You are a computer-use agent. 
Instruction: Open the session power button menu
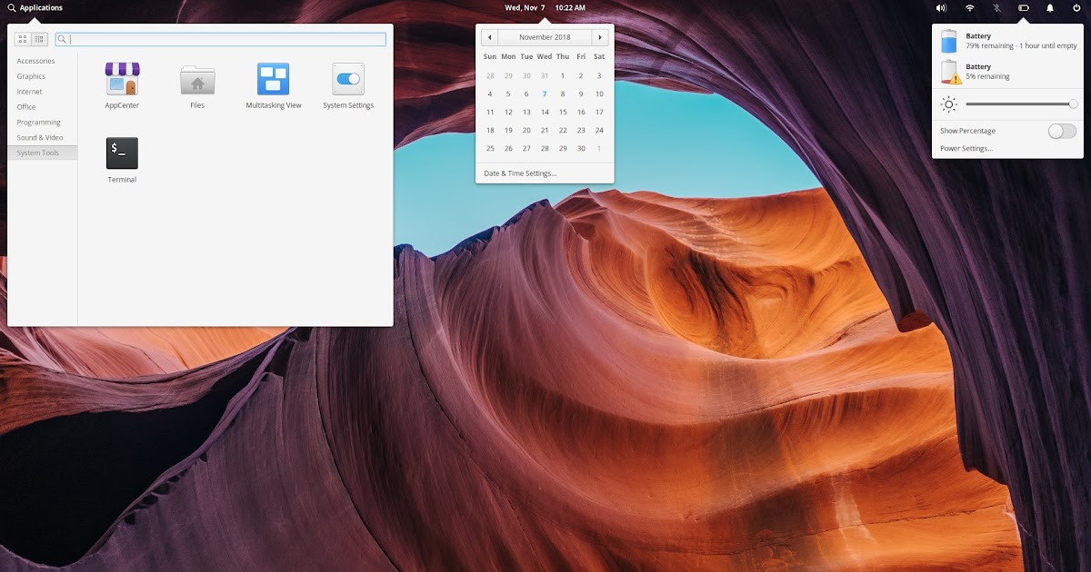click(x=1076, y=7)
